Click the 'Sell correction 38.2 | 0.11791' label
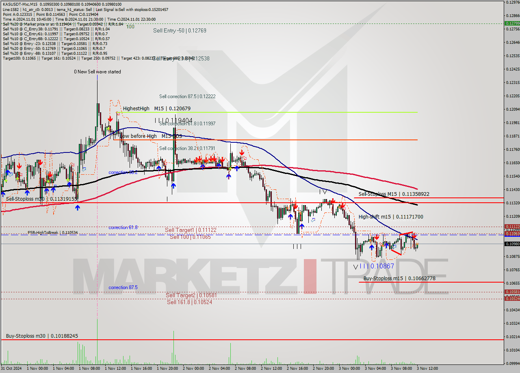This screenshot has width=520, height=373. point(187,148)
